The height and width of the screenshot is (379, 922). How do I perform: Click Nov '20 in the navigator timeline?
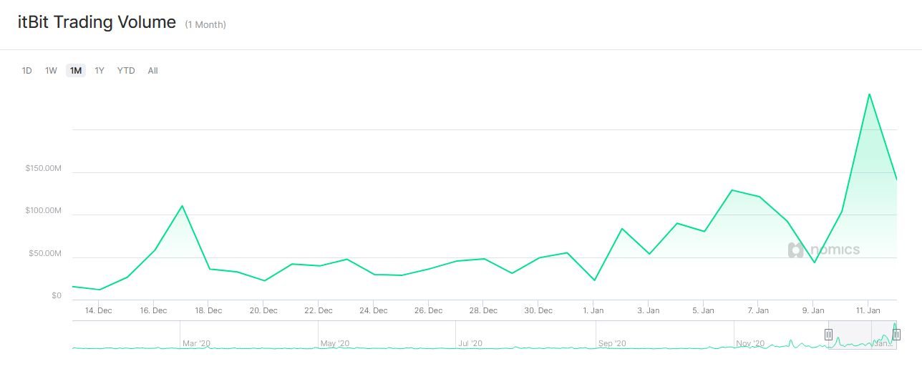750,344
